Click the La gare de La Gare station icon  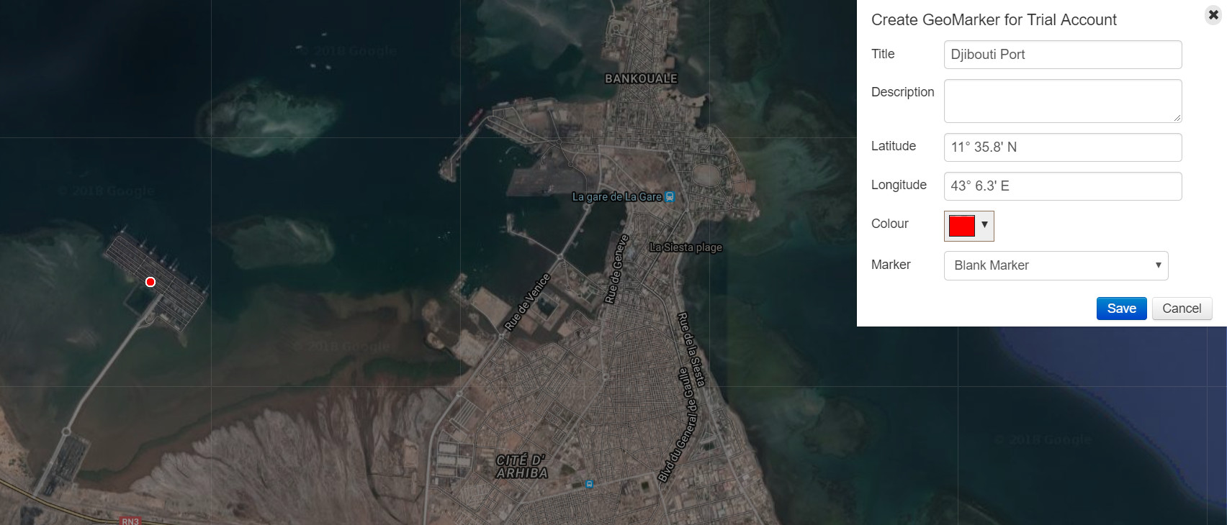[670, 197]
